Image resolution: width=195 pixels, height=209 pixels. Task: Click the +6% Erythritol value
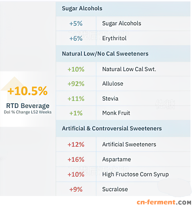[76, 38]
